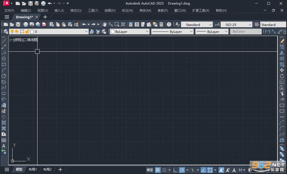This screenshot has height=174, width=287.
Task: Add a new layout with plus button
Action: (60, 169)
